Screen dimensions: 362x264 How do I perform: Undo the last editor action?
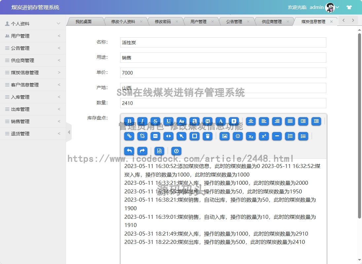click(129, 151)
